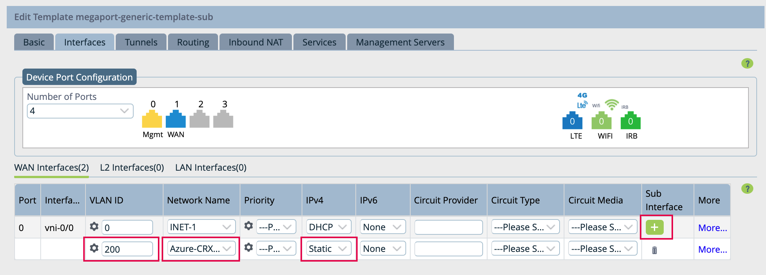Image resolution: width=766 pixels, height=275 pixels.
Task: Expand the Azure-CRX network name dropdown
Action: pyautogui.click(x=201, y=249)
